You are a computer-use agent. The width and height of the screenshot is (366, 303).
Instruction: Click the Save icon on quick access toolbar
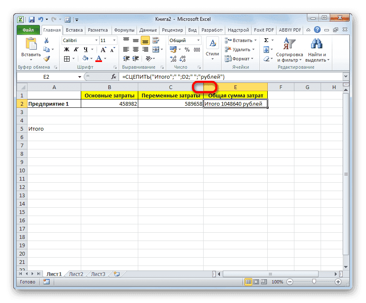click(x=31, y=19)
